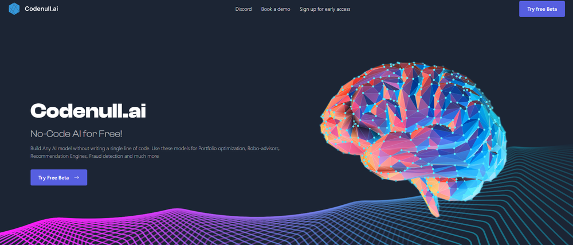The image size is (573, 245).
Task: Click the Codenull.ai hexagon logo icon
Action: (x=14, y=9)
